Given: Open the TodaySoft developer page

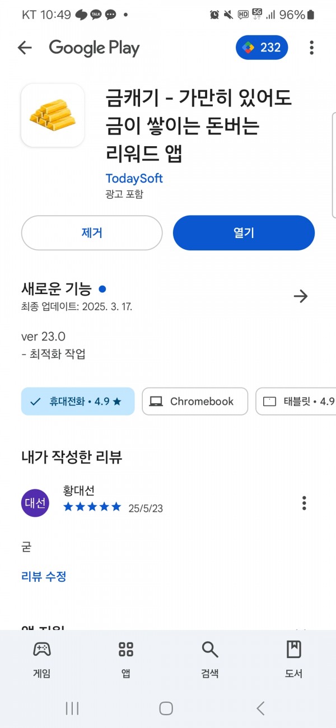Looking at the screenshot, I should coord(134,179).
